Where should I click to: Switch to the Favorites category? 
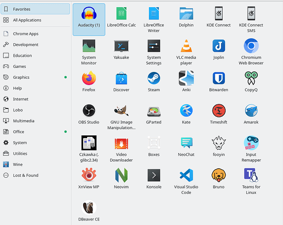pyautogui.click(x=22, y=9)
